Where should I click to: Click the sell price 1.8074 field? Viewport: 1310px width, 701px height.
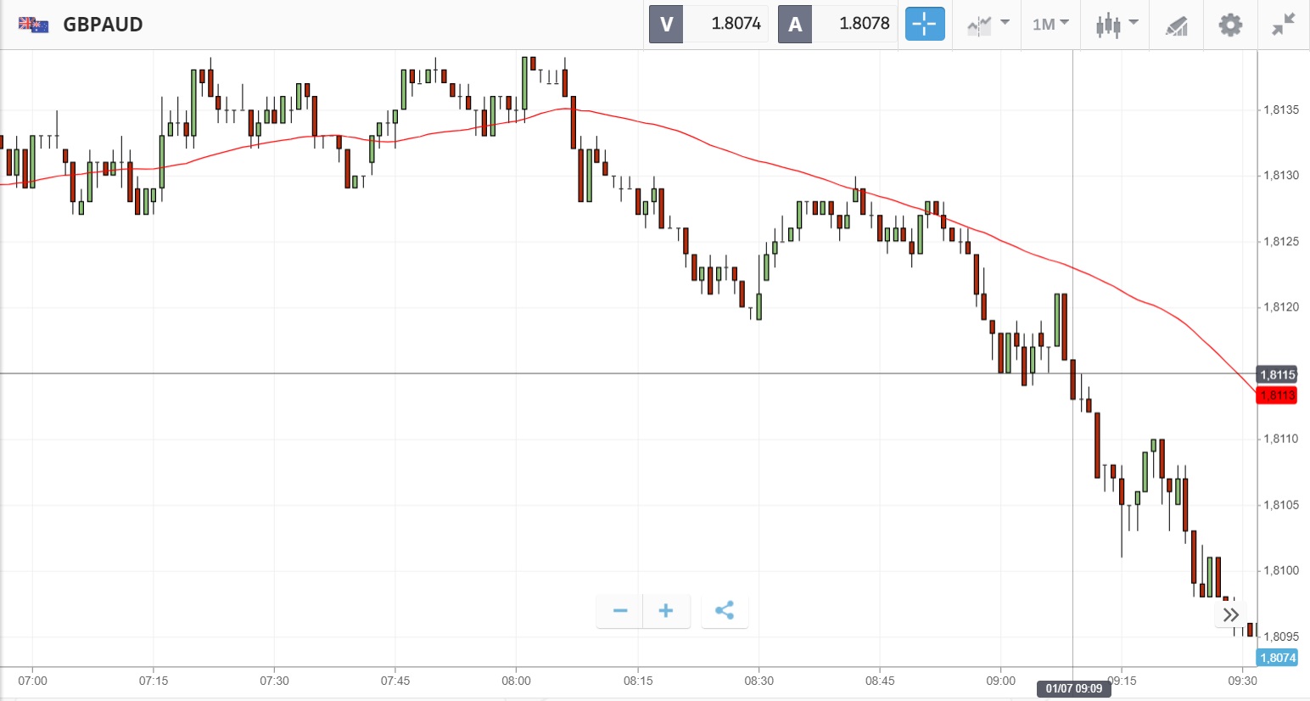[x=735, y=25]
